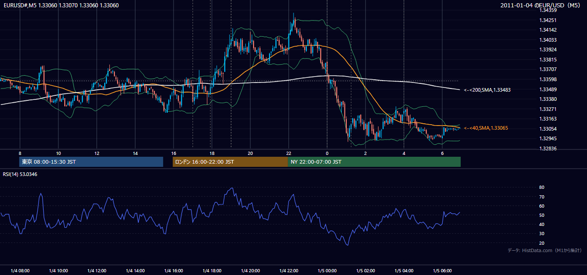Click price axis value 1.34033
Viewport: 587px width, 275px height.
tap(548, 40)
